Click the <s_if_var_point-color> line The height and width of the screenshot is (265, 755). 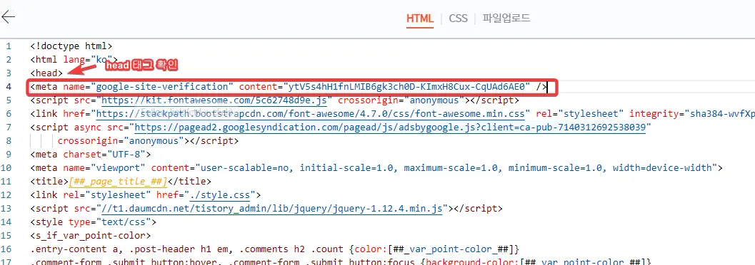(91, 235)
